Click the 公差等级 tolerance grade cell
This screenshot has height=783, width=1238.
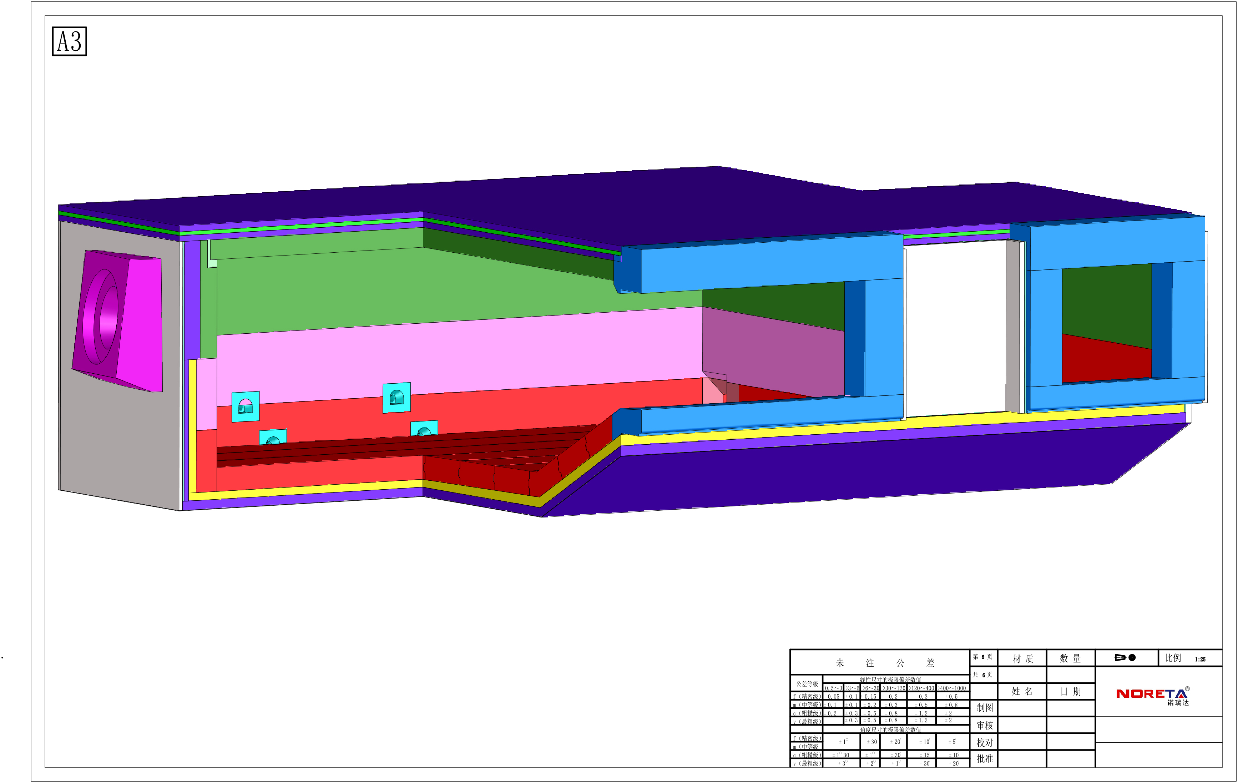[x=807, y=684]
